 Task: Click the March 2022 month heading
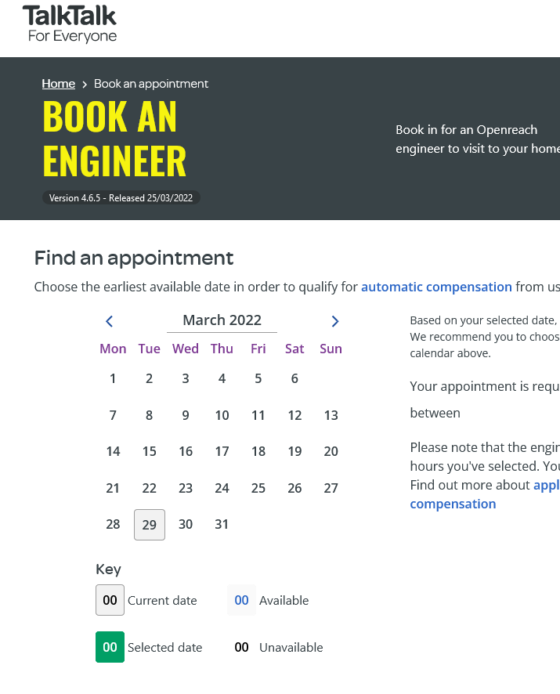tap(222, 320)
